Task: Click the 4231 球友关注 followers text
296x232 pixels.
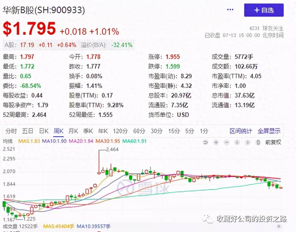Action: pos(266,28)
